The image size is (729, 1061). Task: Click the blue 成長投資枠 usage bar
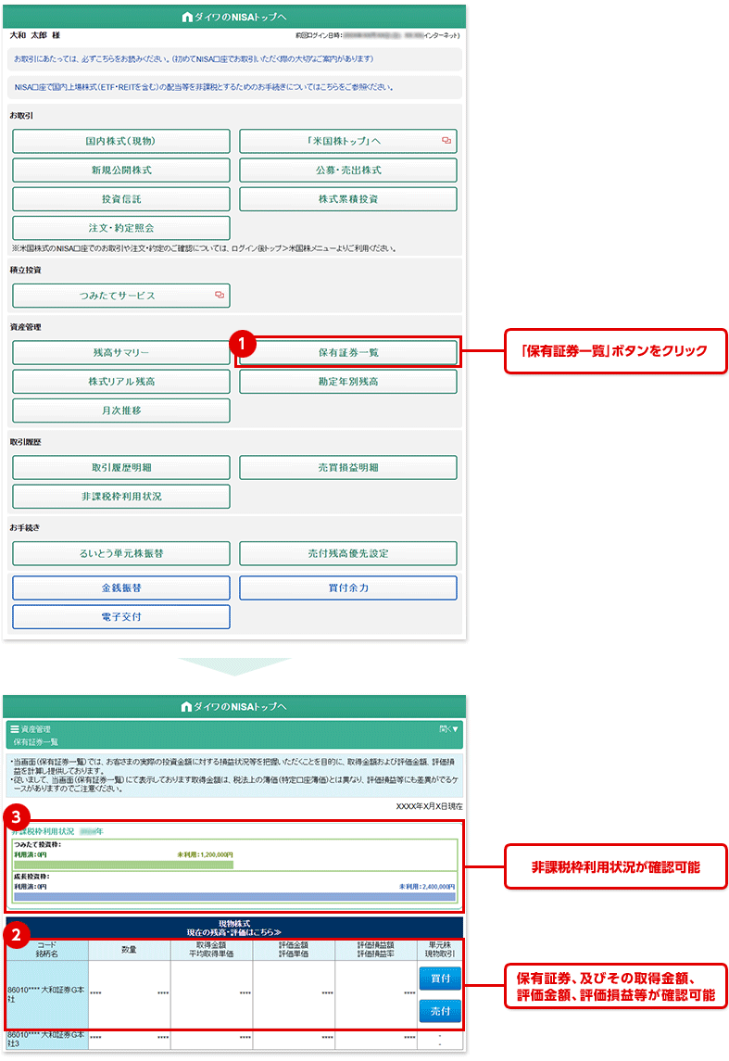point(234,897)
